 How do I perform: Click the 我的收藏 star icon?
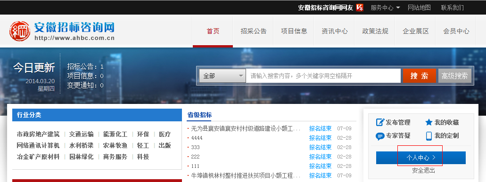tap(428, 122)
